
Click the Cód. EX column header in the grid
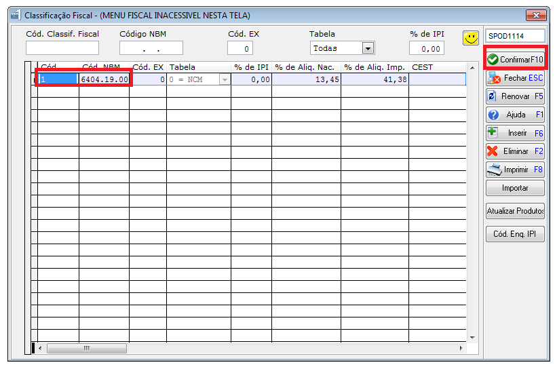[148, 67]
